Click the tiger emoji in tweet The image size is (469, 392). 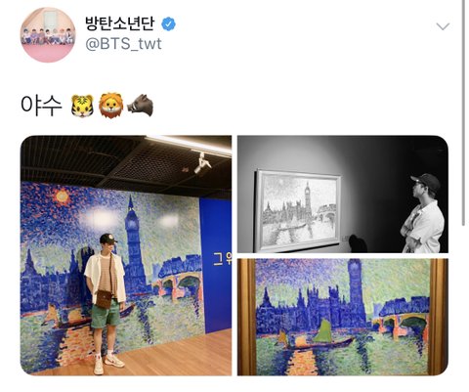[x=82, y=106]
